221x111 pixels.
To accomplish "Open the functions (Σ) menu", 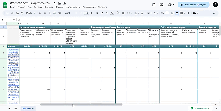I will 188,13.
